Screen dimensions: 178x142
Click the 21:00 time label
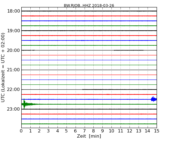click(13, 70)
